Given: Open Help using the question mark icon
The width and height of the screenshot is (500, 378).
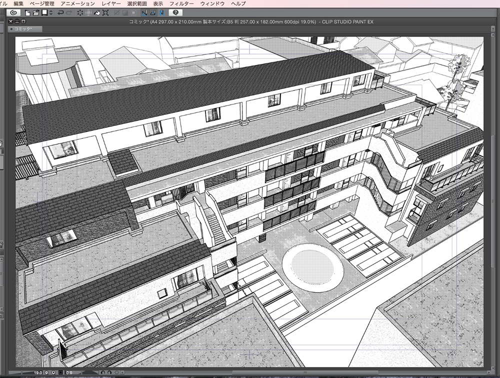Looking at the screenshot, I should pyautogui.click(x=175, y=13).
